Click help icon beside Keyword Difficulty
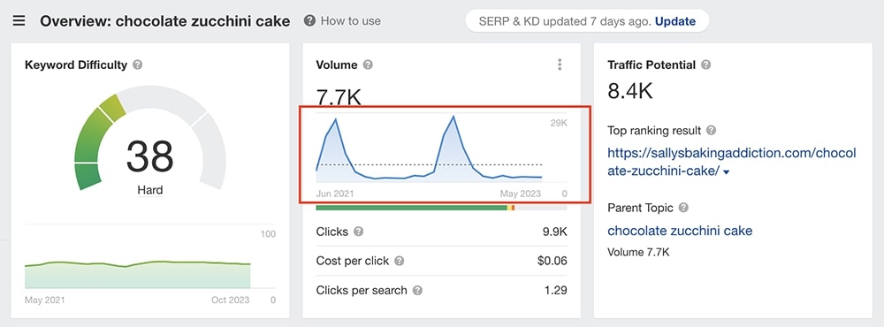This screenshot has height=327, width=884. coord(137,65)
